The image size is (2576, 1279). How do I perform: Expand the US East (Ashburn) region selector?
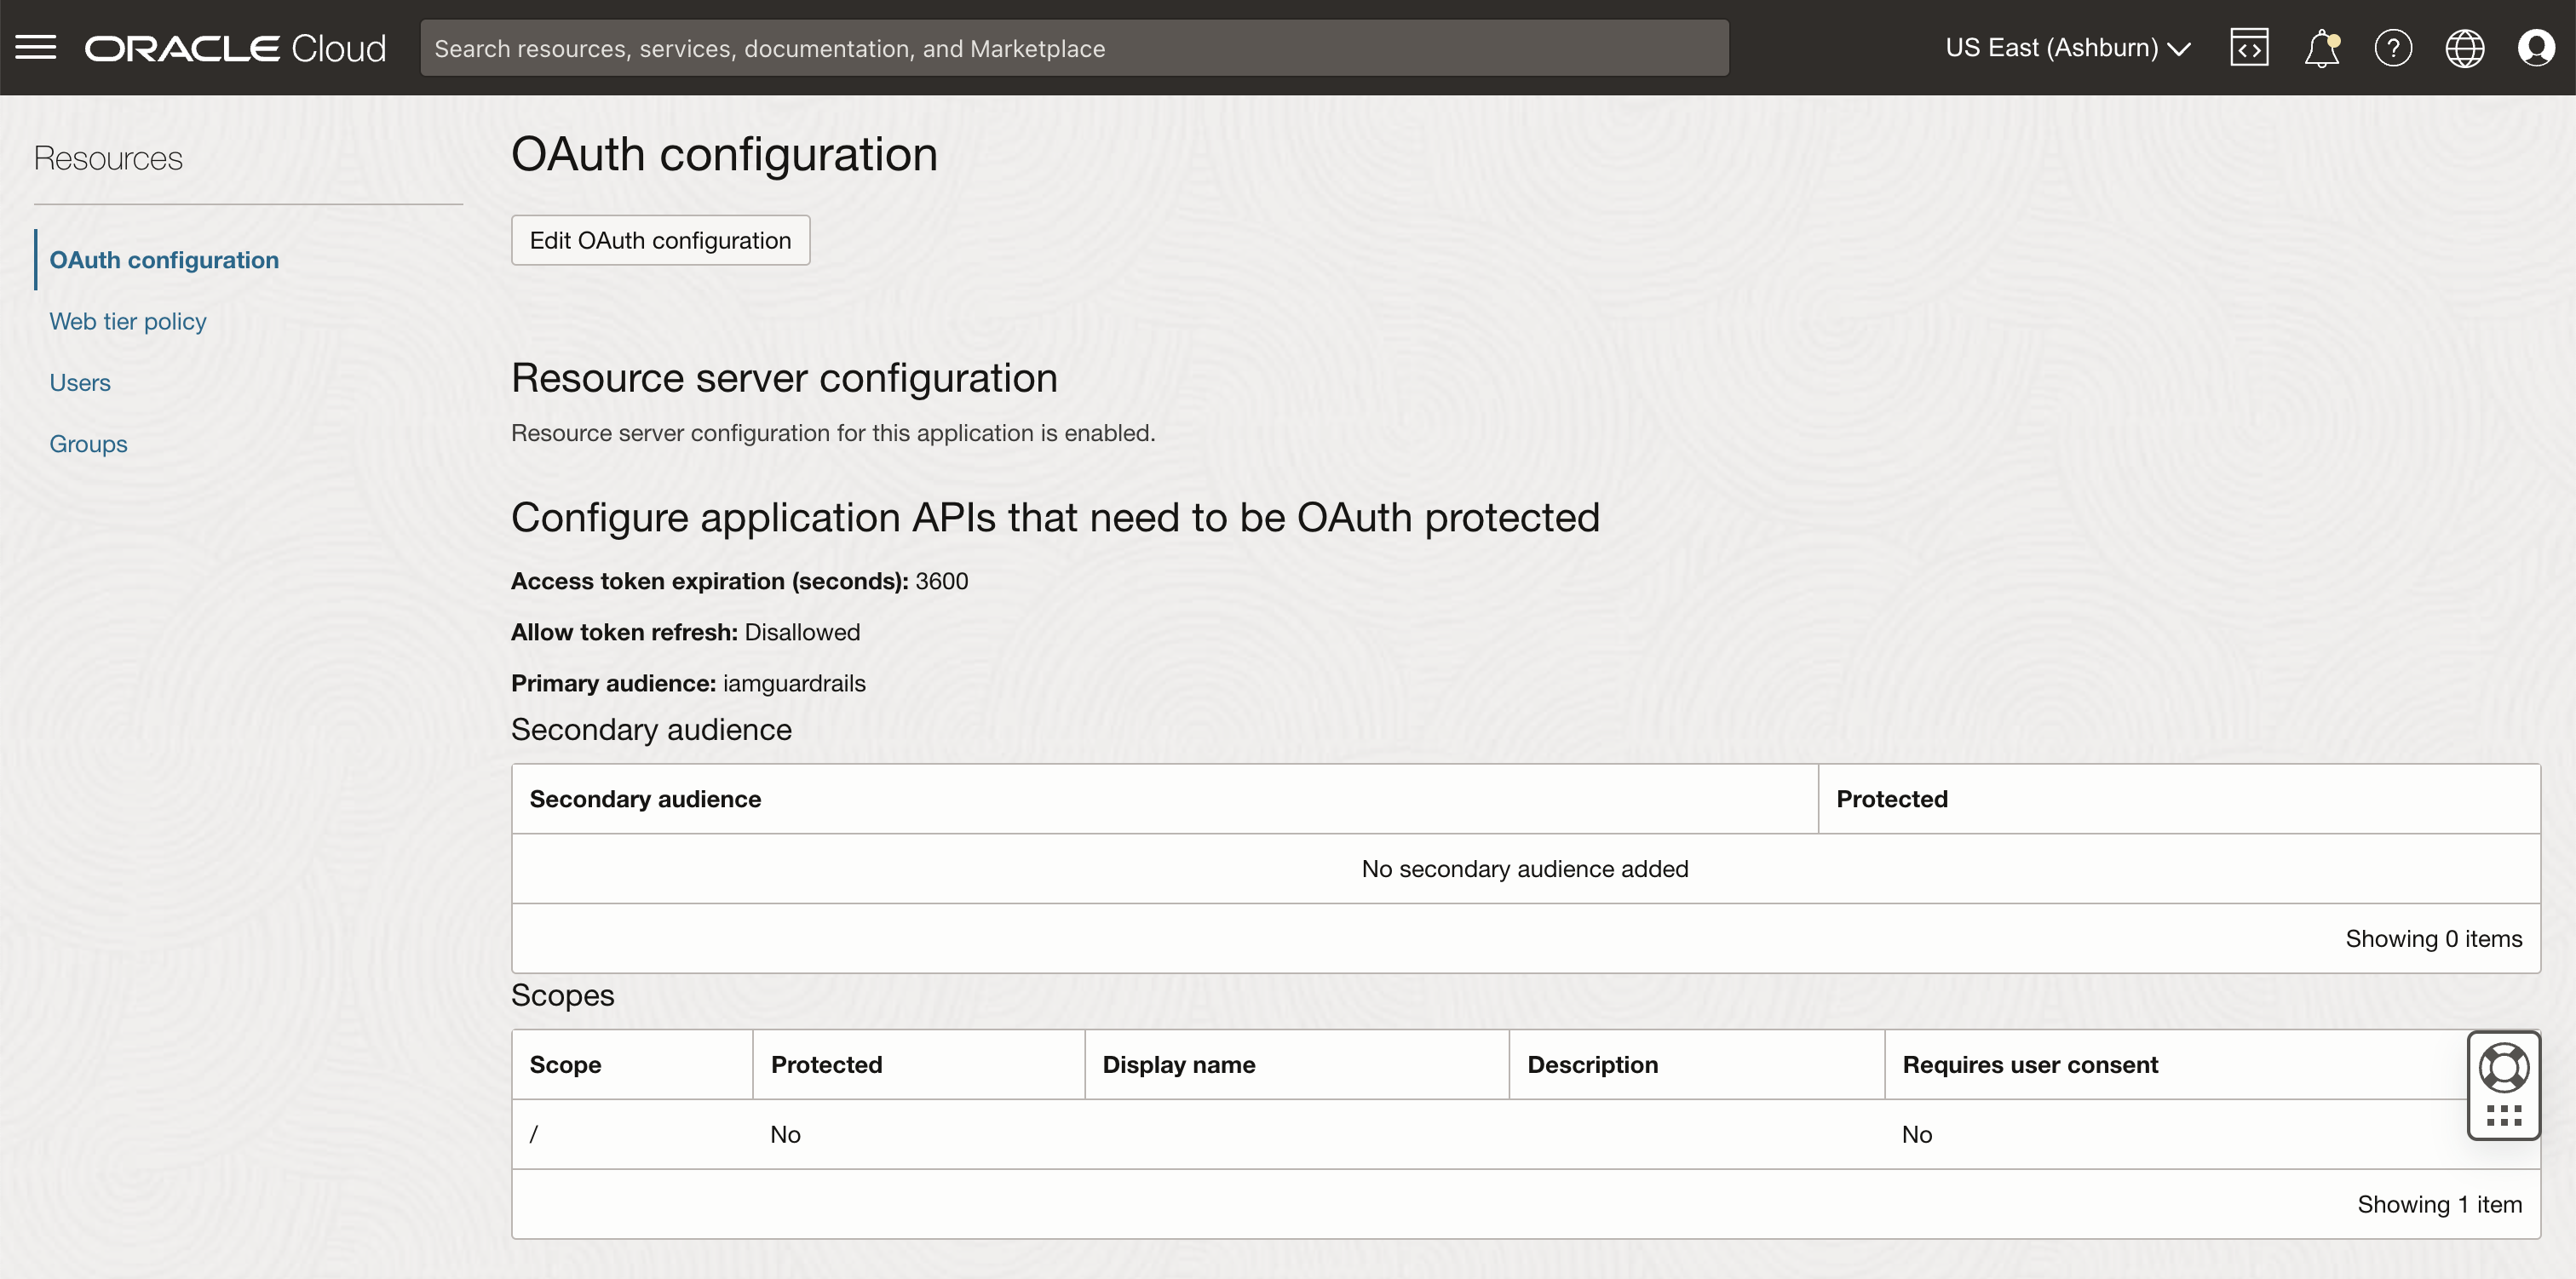click(x=2066, y=47)
